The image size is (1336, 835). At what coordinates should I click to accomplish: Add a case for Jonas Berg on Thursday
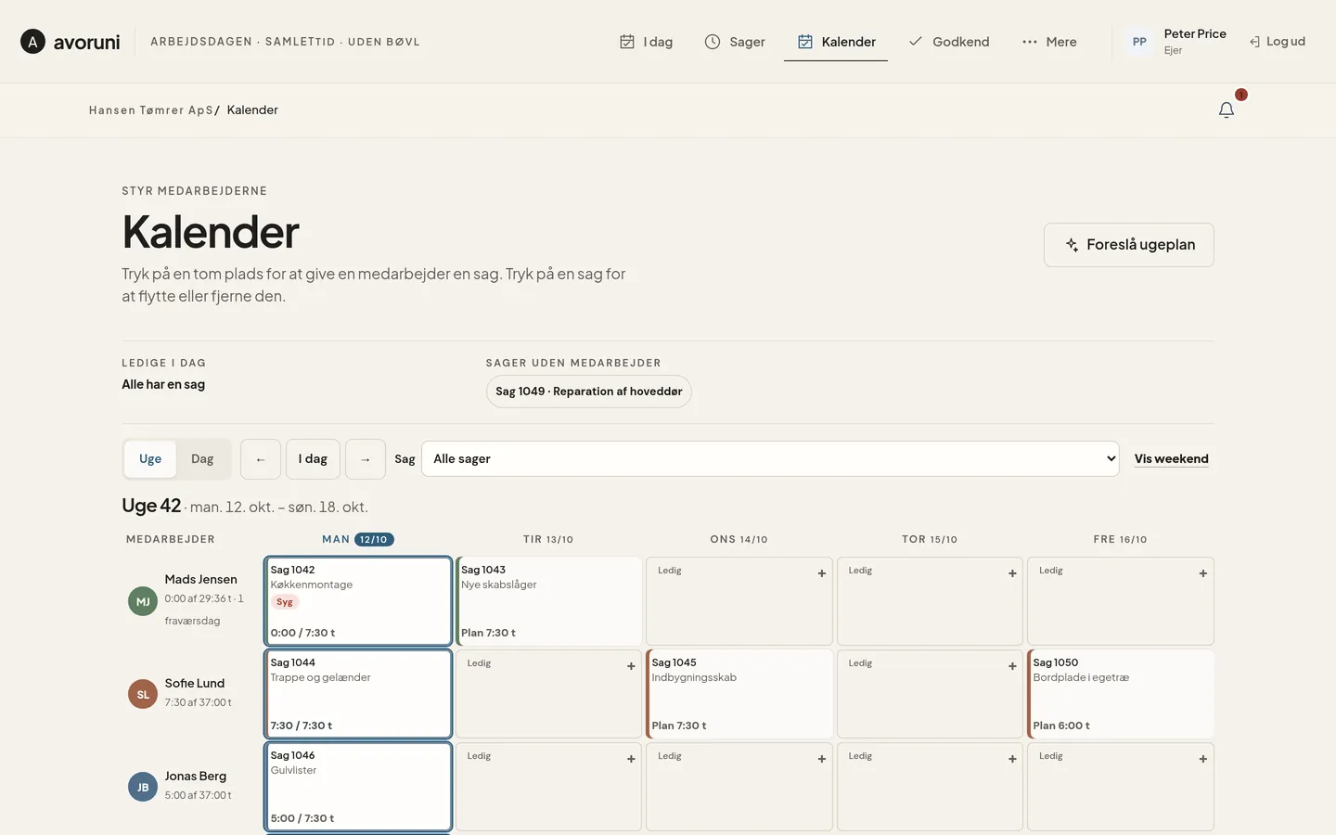(x=930, y=787)
